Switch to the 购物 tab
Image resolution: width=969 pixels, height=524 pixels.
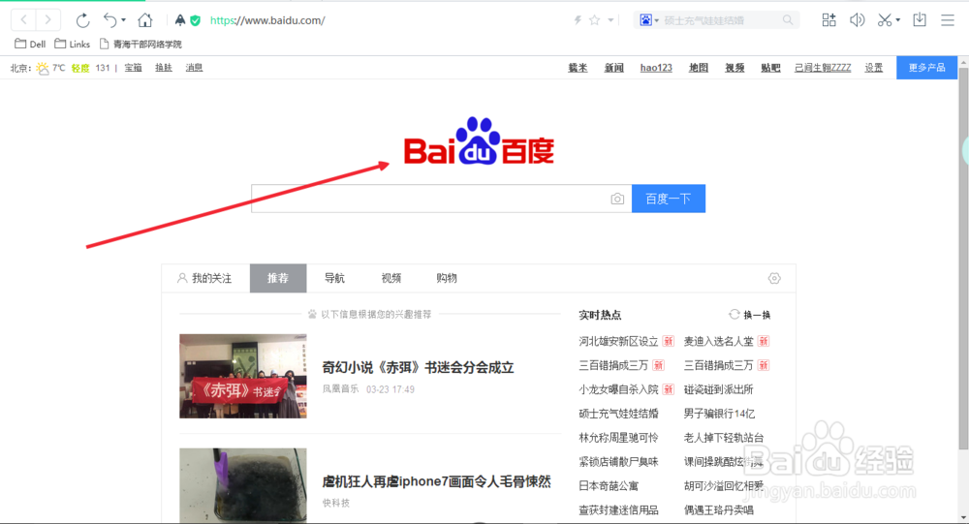click(447, 278)
